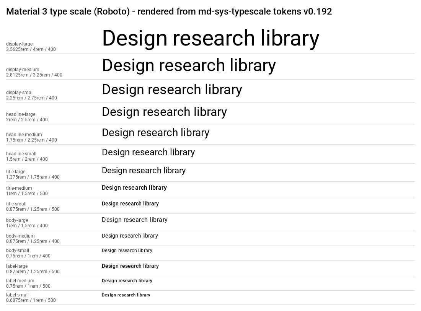Select the display-medium label
The width and height of the screenshot is (421, 311).
(x=23, y=70)
